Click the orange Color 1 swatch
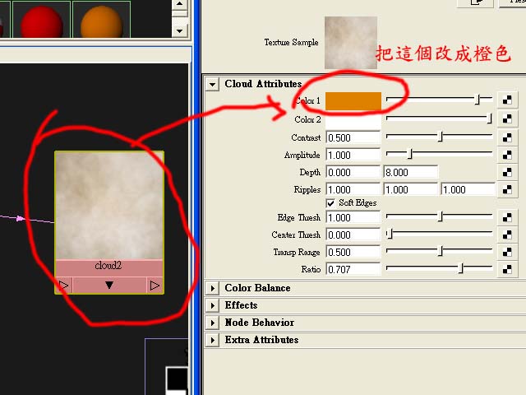 353,100
